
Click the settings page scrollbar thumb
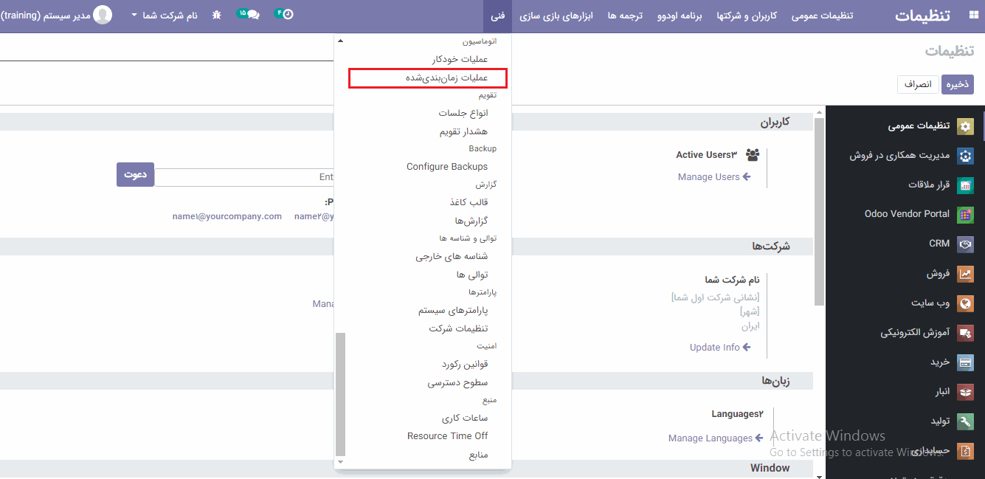820,212
